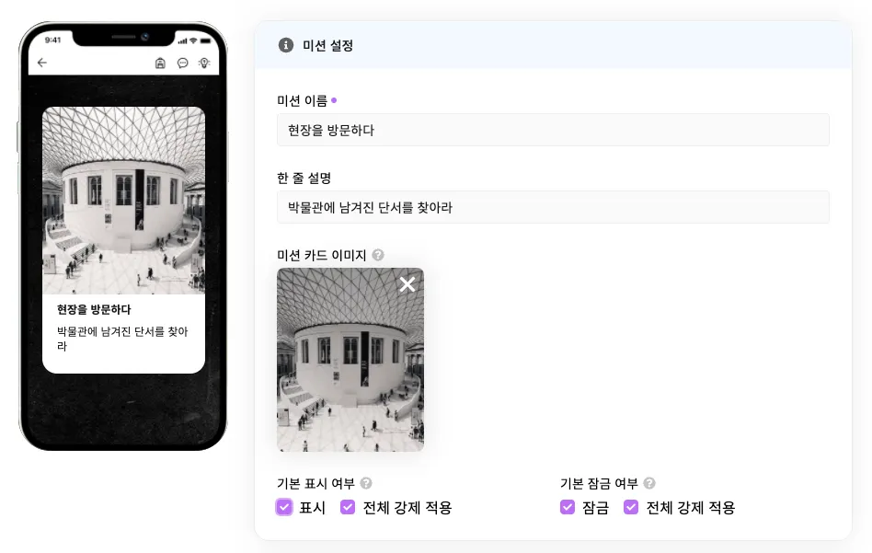Toggle 전체 강제 적용 under 기본 잠금 여부
The height and width of the screenshot is (553, 872).
pos(631,507)
